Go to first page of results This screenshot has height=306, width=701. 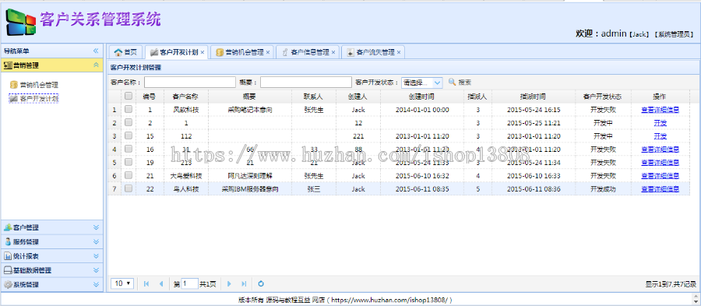click(x=146, y=283)
